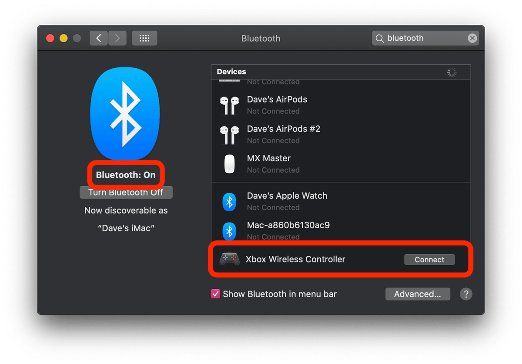Click the MX Master mouse icon

(229, 164)
